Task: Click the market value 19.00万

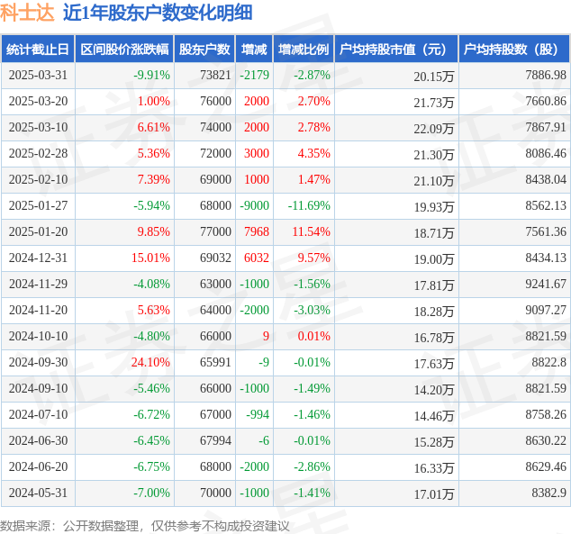Action: (x=434, y=259)
